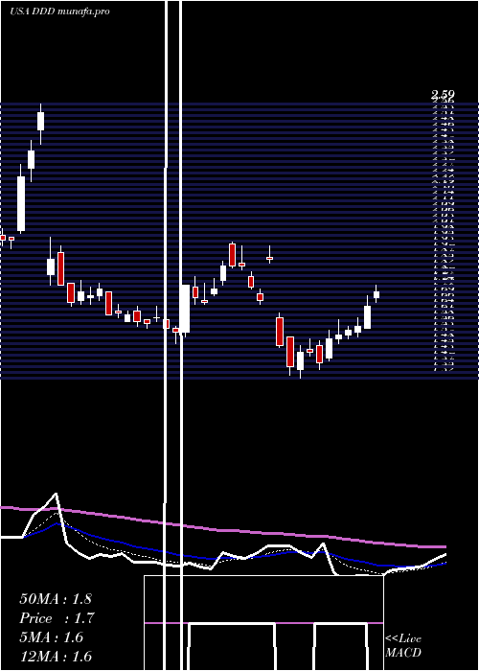This screenshot has height=671, width=479.
Task: Click the '12MA : 1.6' legend text
Action: pyautogui.click(x=56, y=657)
